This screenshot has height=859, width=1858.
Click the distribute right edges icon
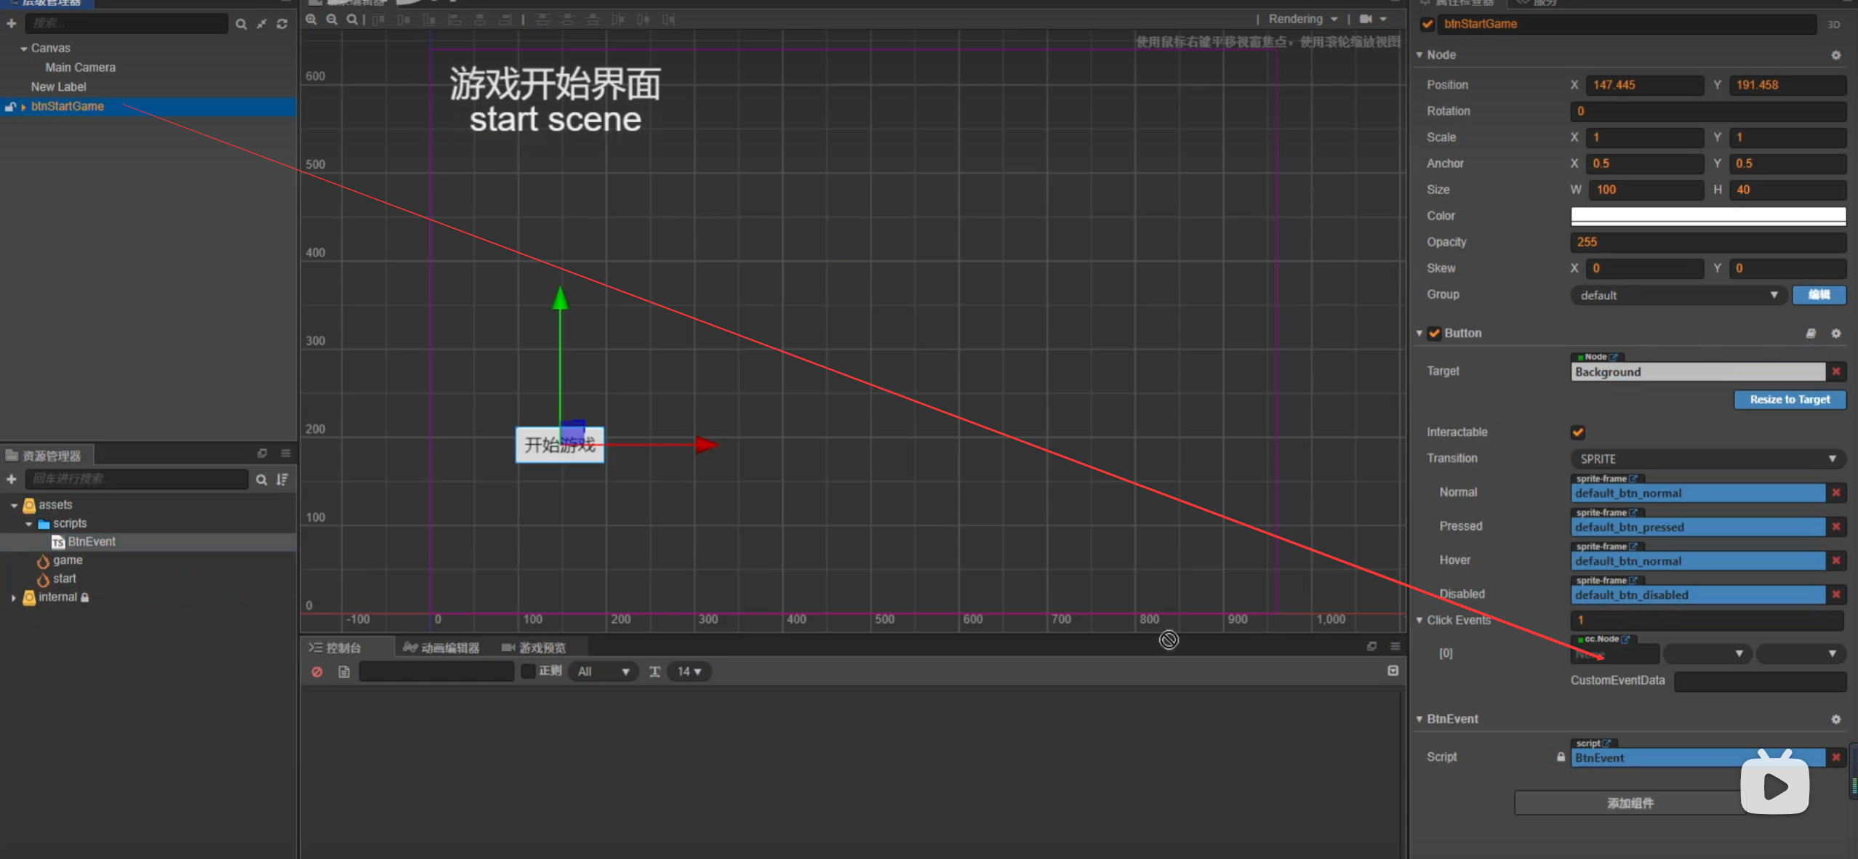coord(669,20)
